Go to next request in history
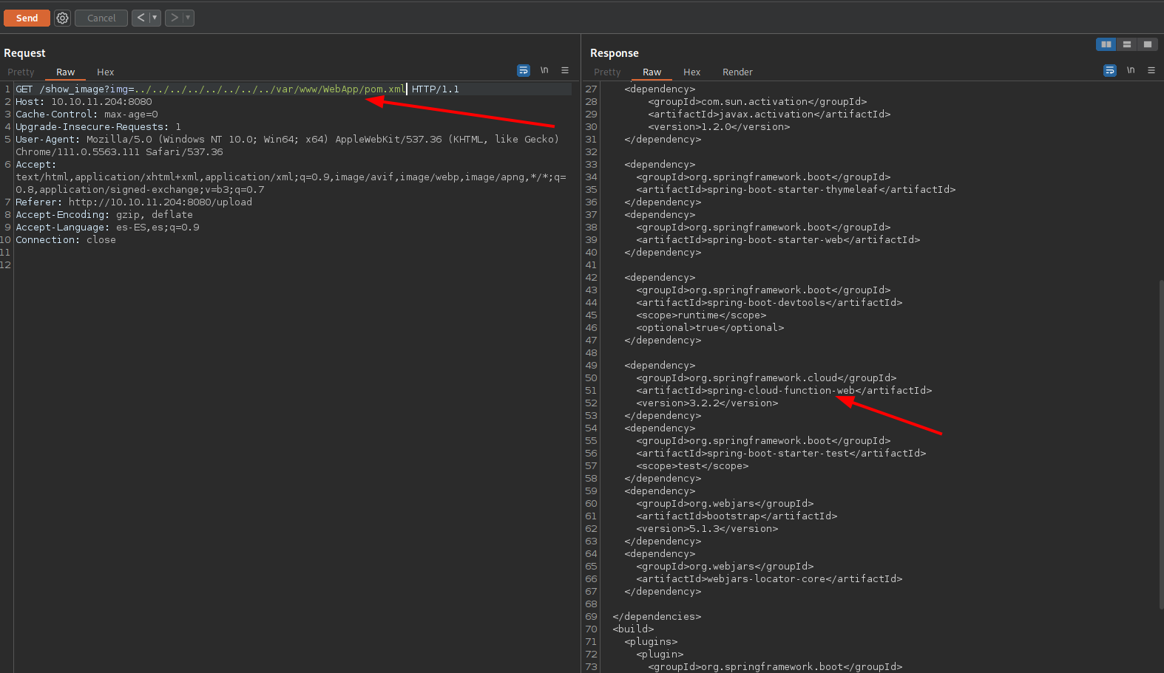Viewport: 1164px width, 673px height. [x=174, y=18]
